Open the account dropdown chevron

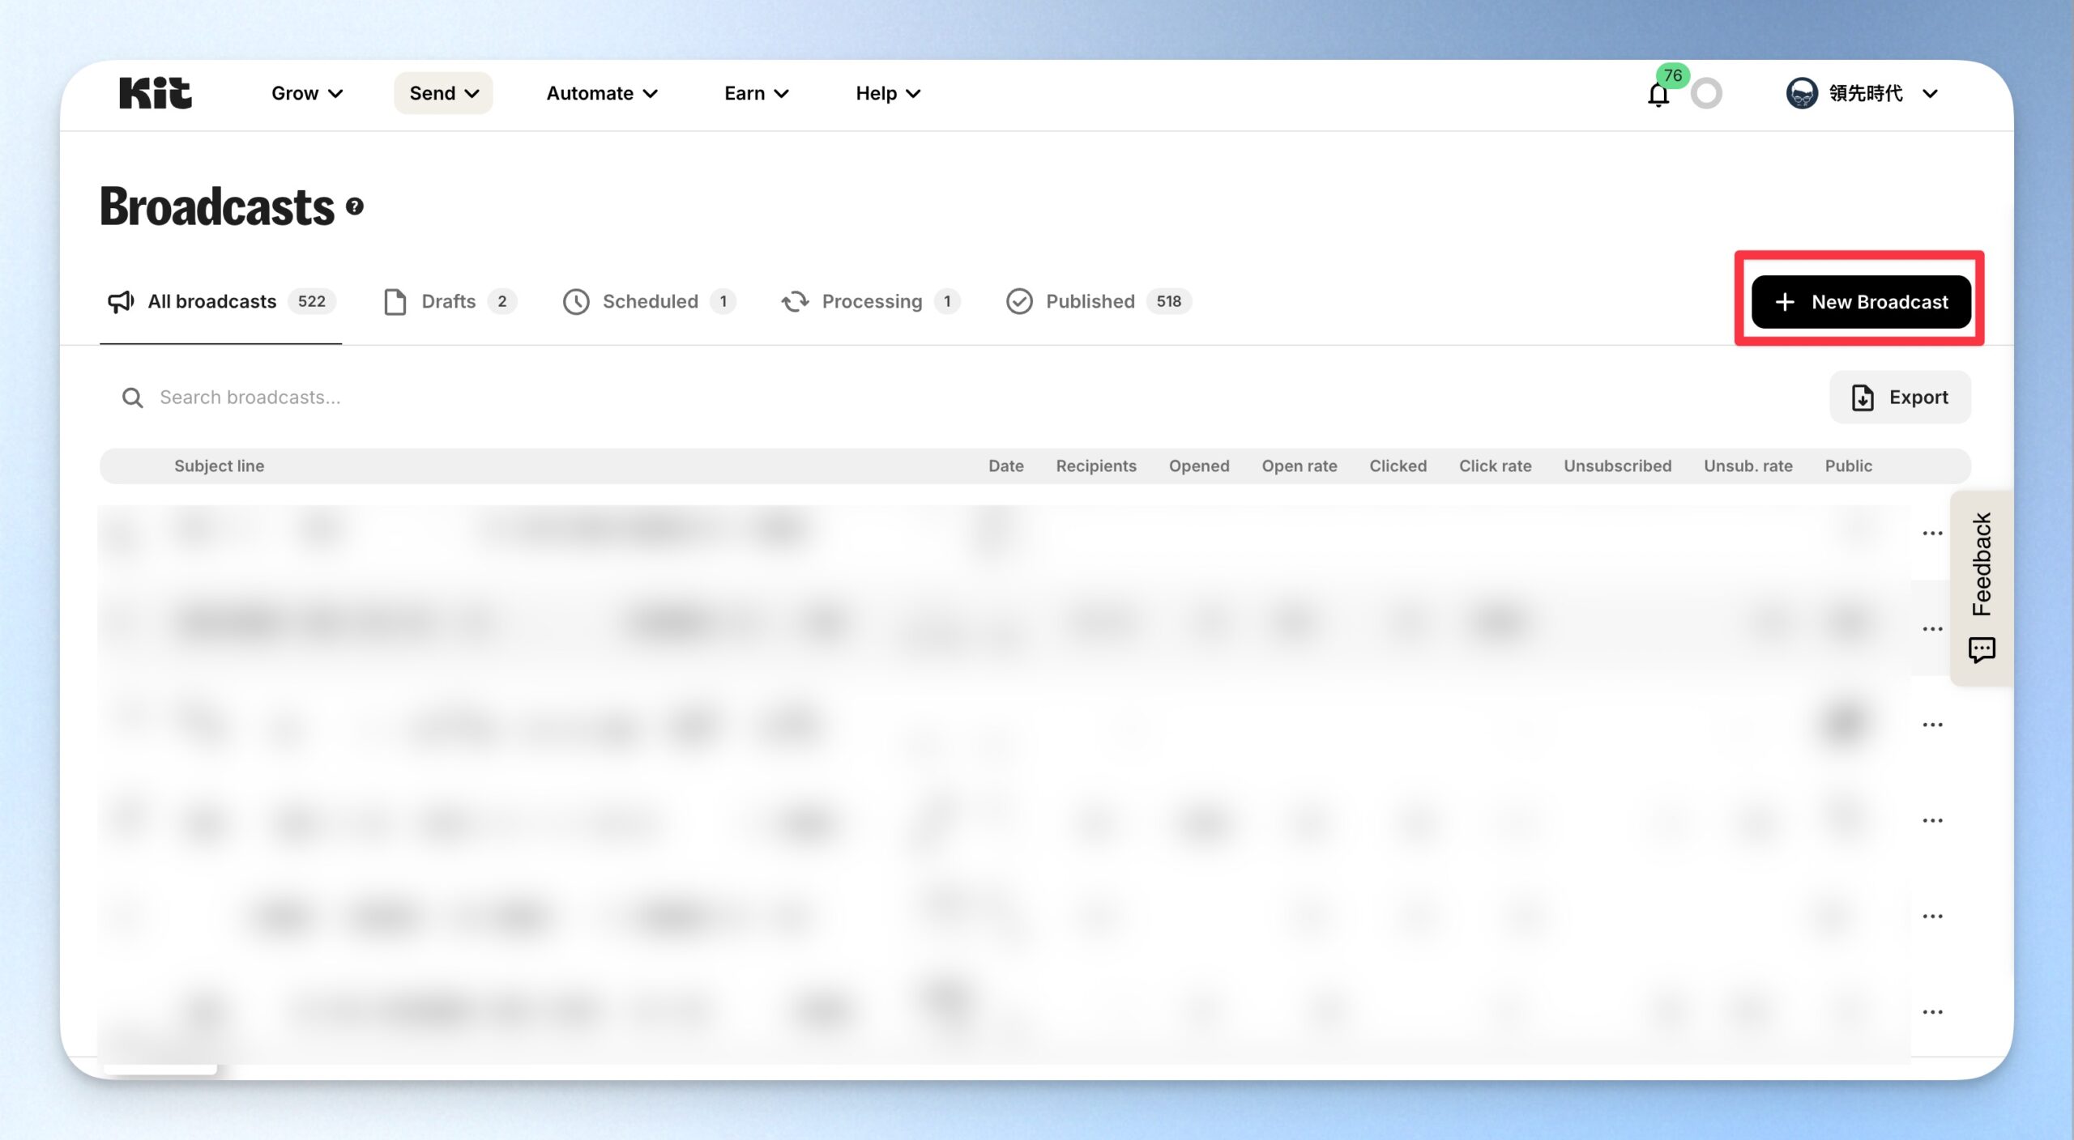coord(1931,94)
